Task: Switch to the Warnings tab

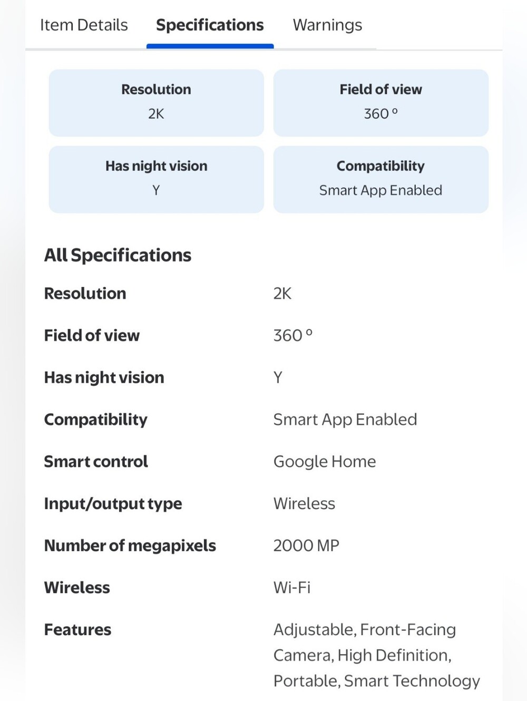Action: coord(327,25)
